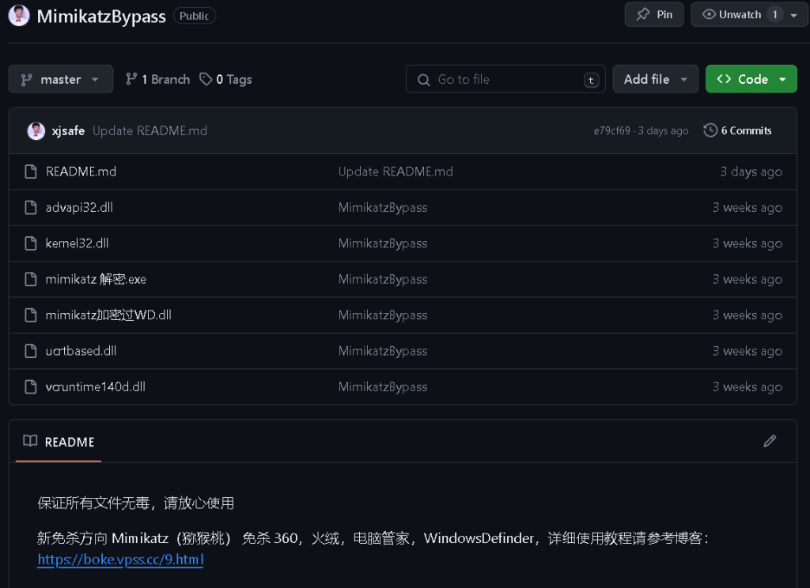Open the xjsafe user profile link

tap(68, 130)
